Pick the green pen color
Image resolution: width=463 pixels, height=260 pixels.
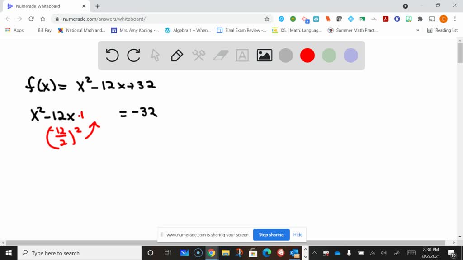click(x=329, y=56)
